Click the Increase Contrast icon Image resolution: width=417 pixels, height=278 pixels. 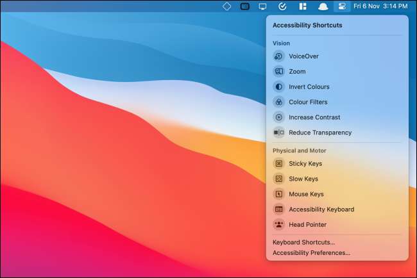tap(278, 117)
